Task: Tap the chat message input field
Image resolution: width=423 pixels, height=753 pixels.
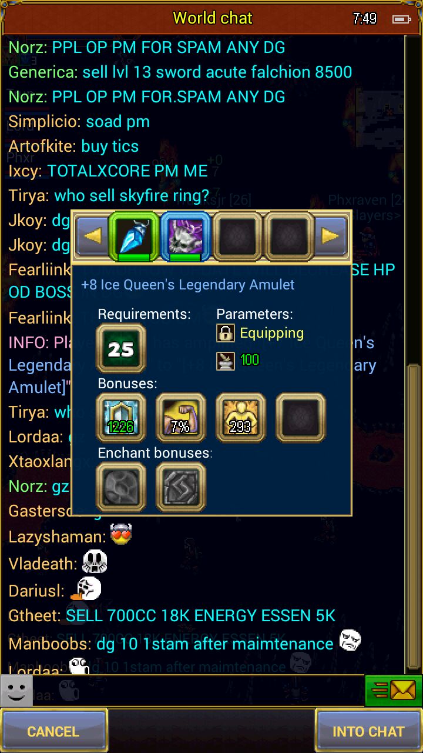Action: point(199,691)
